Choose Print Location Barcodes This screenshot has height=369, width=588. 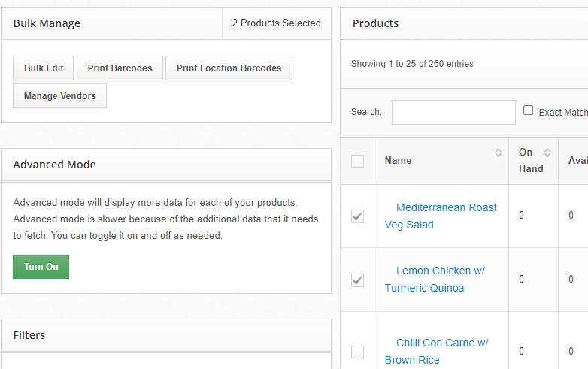(229, 68)
